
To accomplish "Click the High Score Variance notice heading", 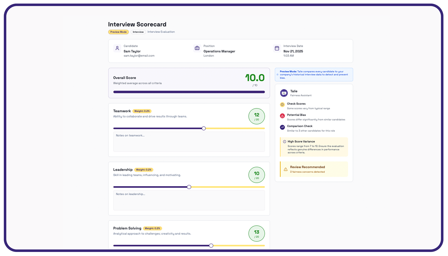I will [301, 142].
